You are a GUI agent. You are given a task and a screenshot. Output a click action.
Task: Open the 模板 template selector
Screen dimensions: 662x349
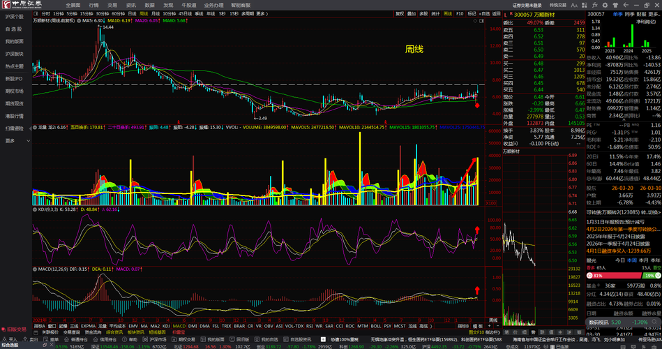(478, 326)
